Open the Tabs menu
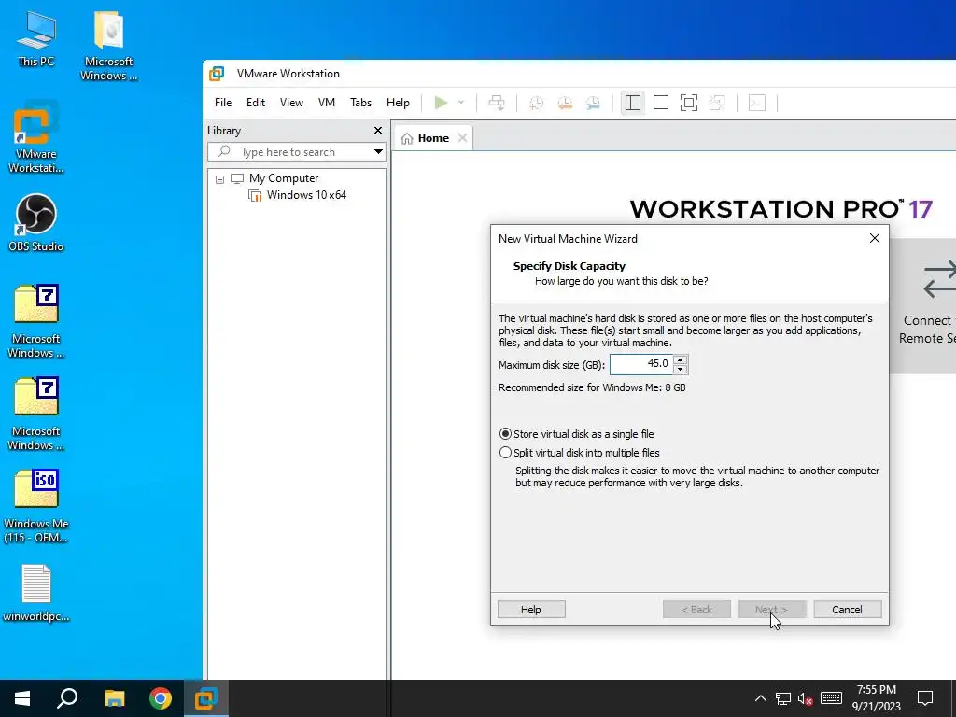This screenshot has width=956, height=717. click(x=361, y=103)
